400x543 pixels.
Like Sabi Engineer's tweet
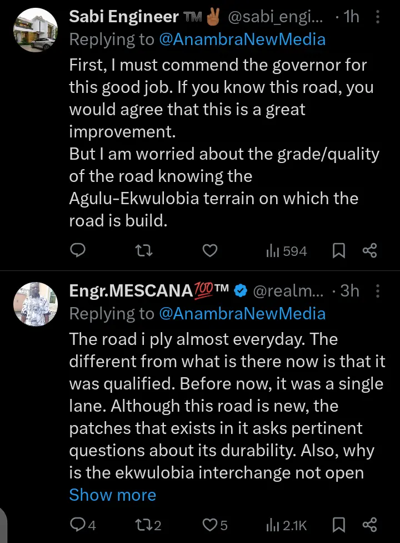point(209,251)
